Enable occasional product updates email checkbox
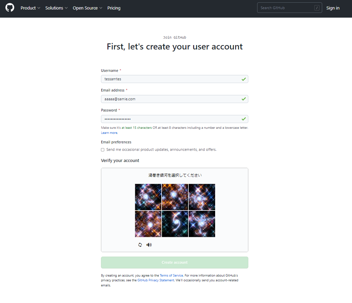The width and height of the screenshot is (352, 303). (103, 149)
